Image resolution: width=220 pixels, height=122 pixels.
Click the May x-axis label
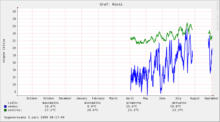(146, 99)
